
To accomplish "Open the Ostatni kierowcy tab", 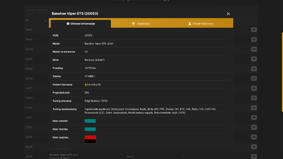I will point(201,24).
